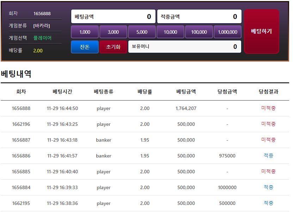Viewport: 293px width, 212px height.
Task: Click the 당첨결과 column header
Action: 268,92
